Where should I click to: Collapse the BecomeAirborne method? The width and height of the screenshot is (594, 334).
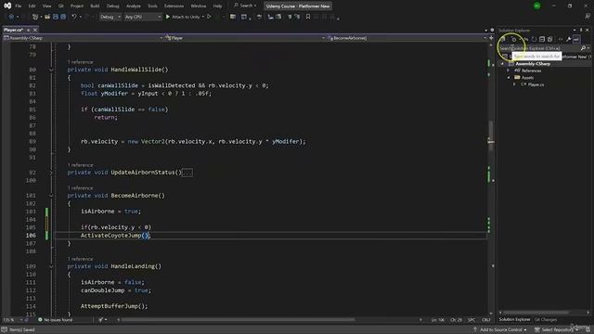(51, 196)
